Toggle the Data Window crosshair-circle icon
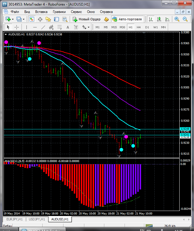The height and width of the screenshot is (231, 194). [40, 19]
